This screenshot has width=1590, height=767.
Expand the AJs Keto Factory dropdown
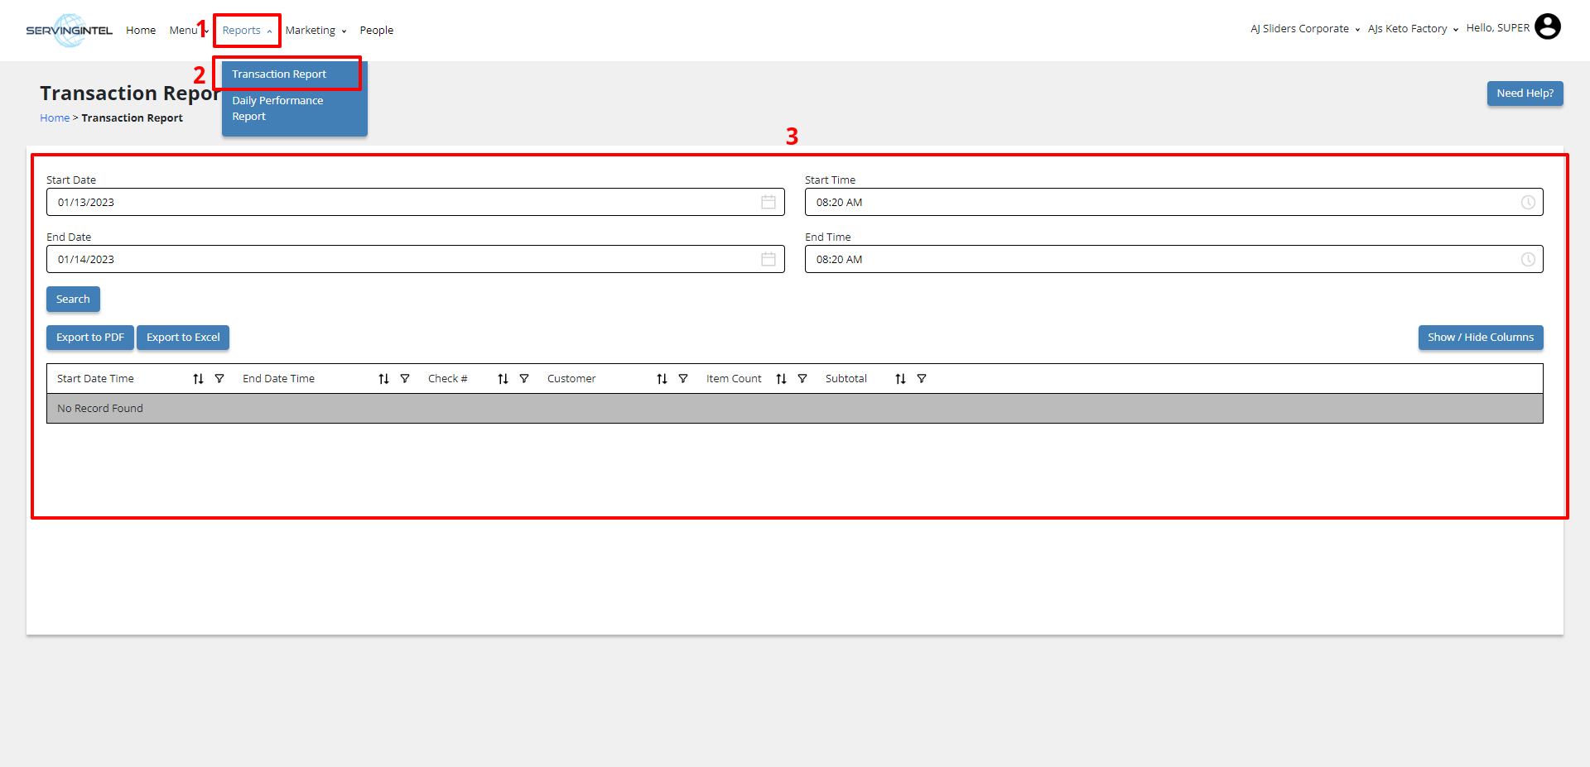pos(1413,29)
